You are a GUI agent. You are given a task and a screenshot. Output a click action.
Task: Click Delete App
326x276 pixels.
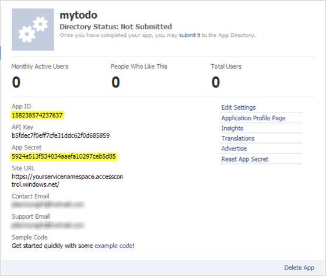tap(299, 268)
